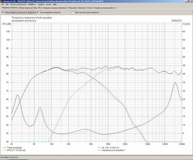Click the Calculation successful status text
This screenshot has height=160, width=193.
click(x=9, y=157)
